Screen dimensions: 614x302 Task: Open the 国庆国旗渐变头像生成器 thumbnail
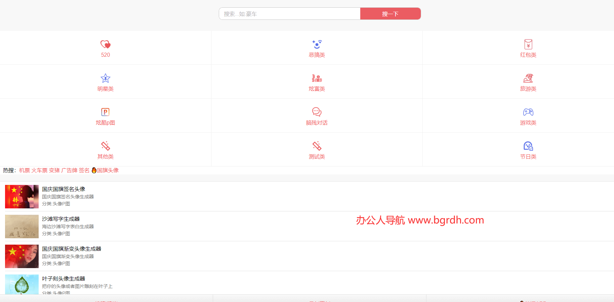tap(22, 256)
